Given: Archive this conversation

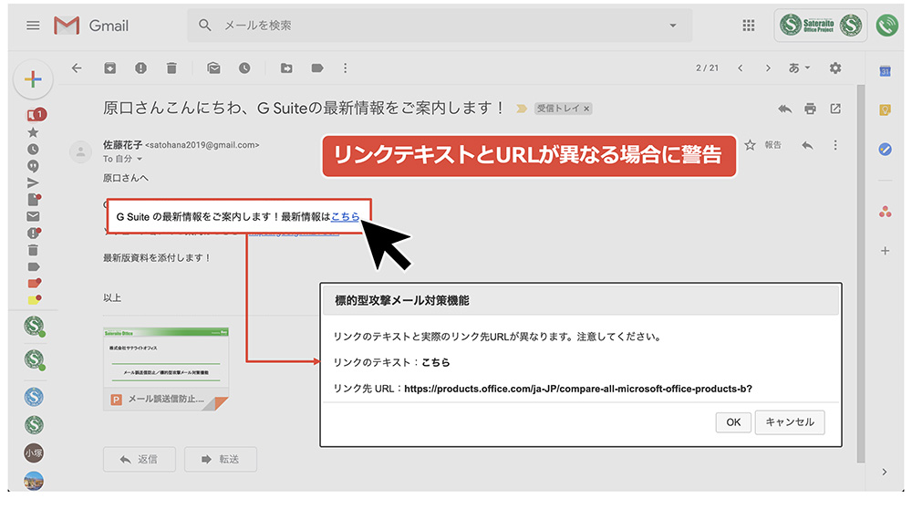Looking at the screenshot, I should [110, 68].
